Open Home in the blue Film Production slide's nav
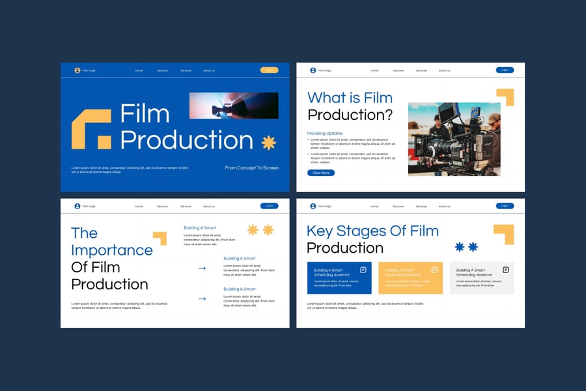This screenshot has width=586, height=391. 139,70
